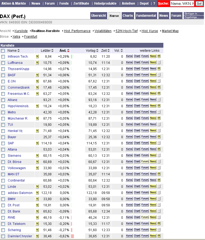Open the N news icon for DaimlerChrysler
The width and height of the screenshot is (205, 240).
tap(37, 236)
